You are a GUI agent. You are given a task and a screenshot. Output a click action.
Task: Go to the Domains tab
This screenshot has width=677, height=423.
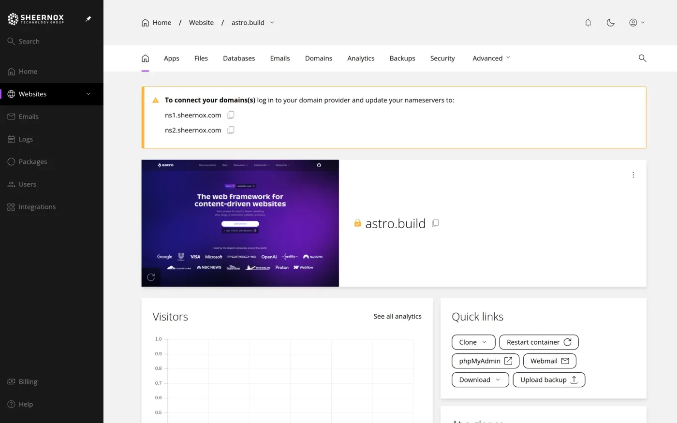point(319,58)
